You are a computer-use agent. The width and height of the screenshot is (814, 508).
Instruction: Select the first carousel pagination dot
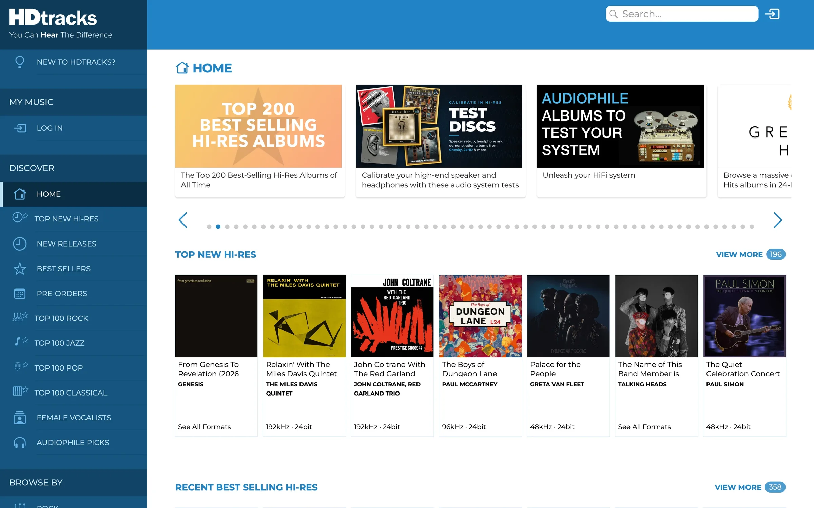tap(209, 227)
